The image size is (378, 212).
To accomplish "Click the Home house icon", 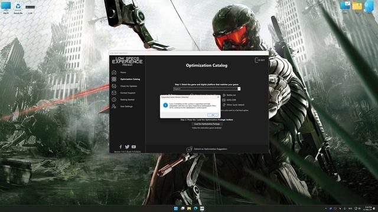I will point(114,72).
